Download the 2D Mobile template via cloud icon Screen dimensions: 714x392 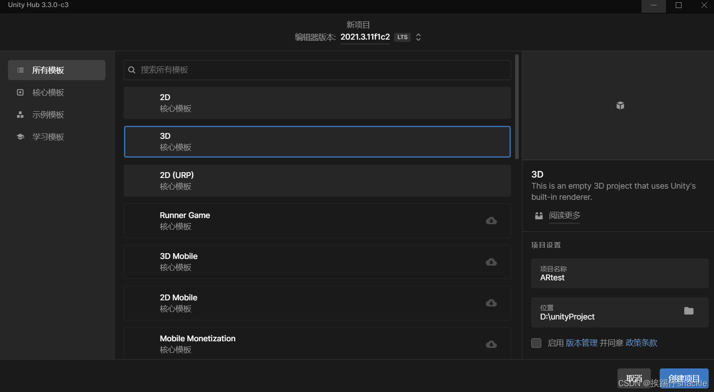point(491,303)
